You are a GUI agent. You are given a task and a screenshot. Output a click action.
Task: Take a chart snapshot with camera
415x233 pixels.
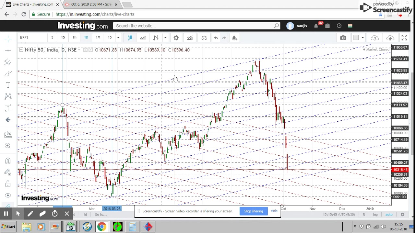[x=343, y=38]
